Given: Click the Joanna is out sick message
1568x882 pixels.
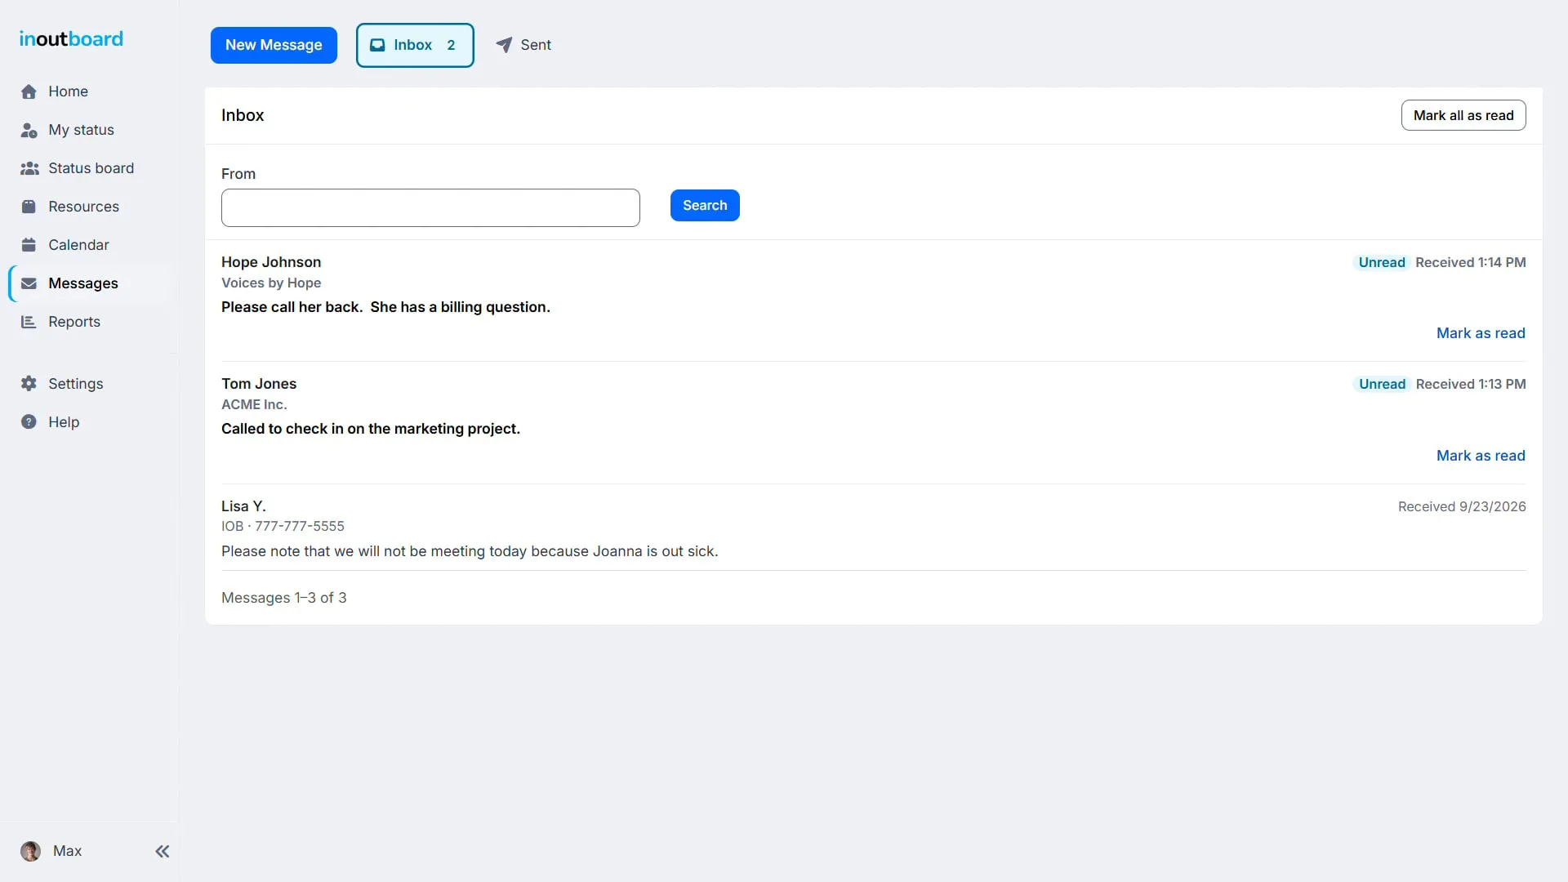Looking at the screenshot, I should 470,551.
